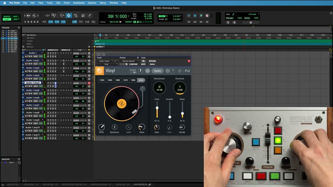
Task: Toggle the Vinyl Output on/off switch
Action: 133,72
